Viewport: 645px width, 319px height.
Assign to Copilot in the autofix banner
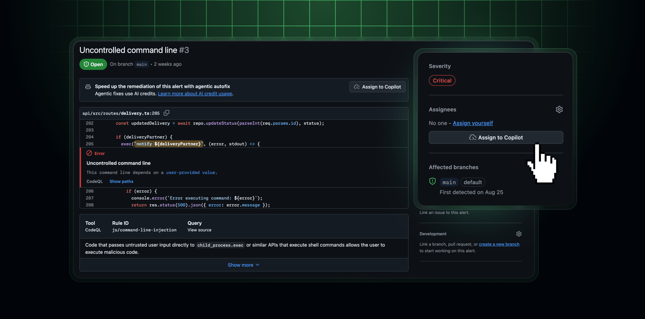coord(377,87)
